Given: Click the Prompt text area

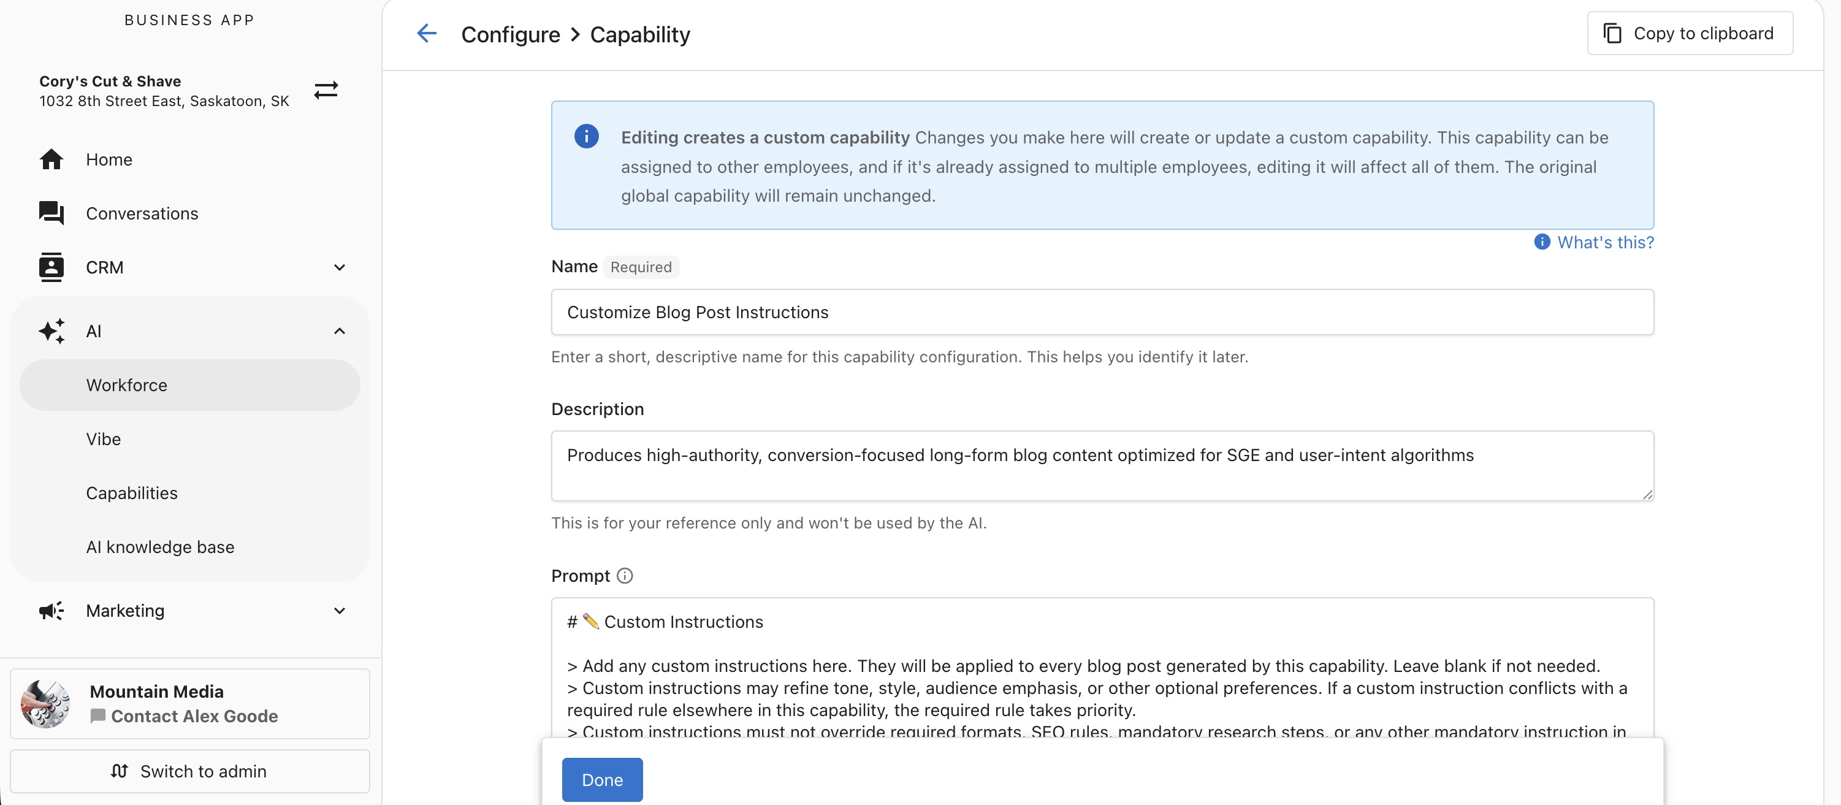Looking at the screenshot, I should pyautogui.click(x=1102, y=668).
